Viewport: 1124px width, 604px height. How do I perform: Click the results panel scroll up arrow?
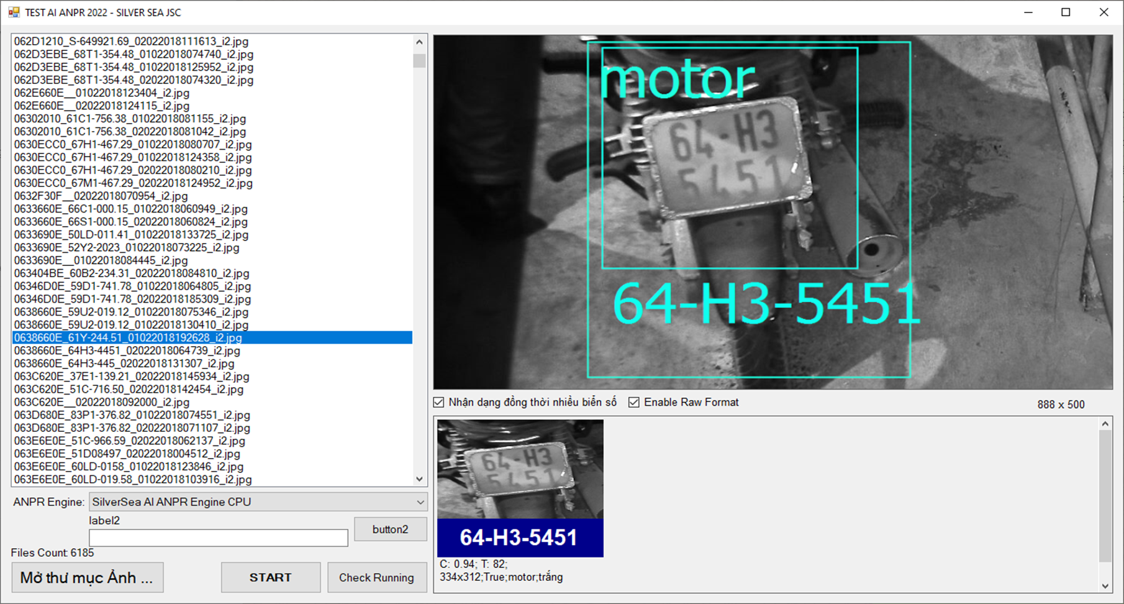(1105, 424)
